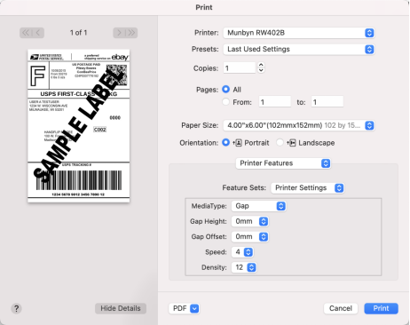
Task: Open the Gap Offset dropdown
Action: tap(250, 237)
